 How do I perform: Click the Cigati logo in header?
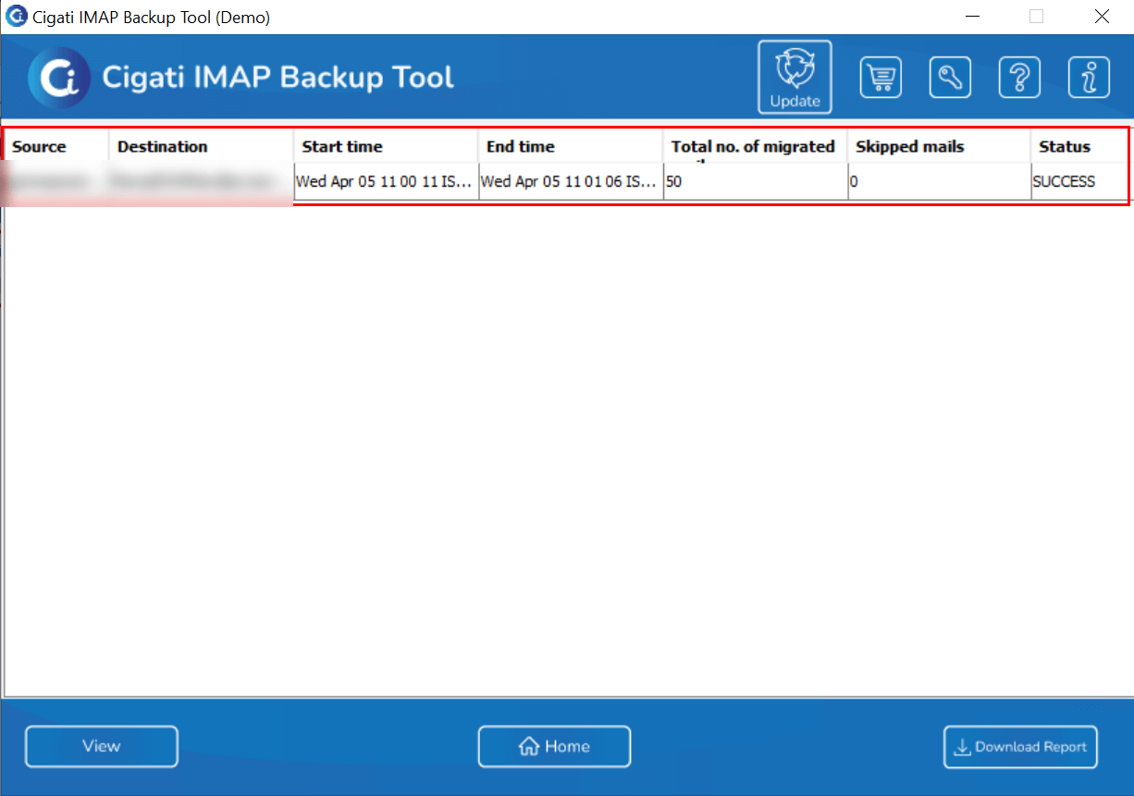tap(59, 78)
